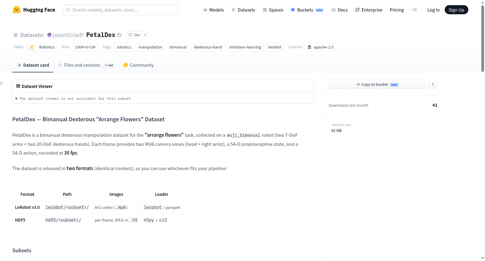Click the Sign Up button
The image size is (485, 261).
pos(456,10)
